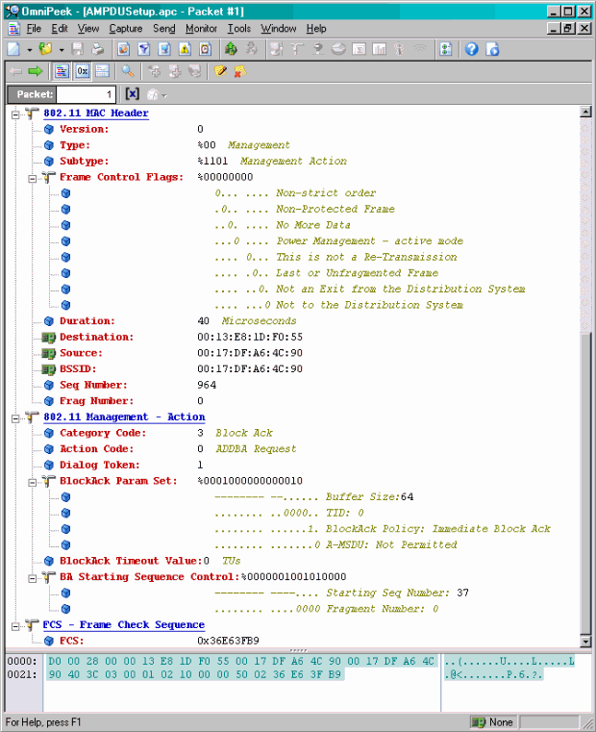596x732 pixels.
Task: Restore the inner document window
Action: [x=568, y=29]
